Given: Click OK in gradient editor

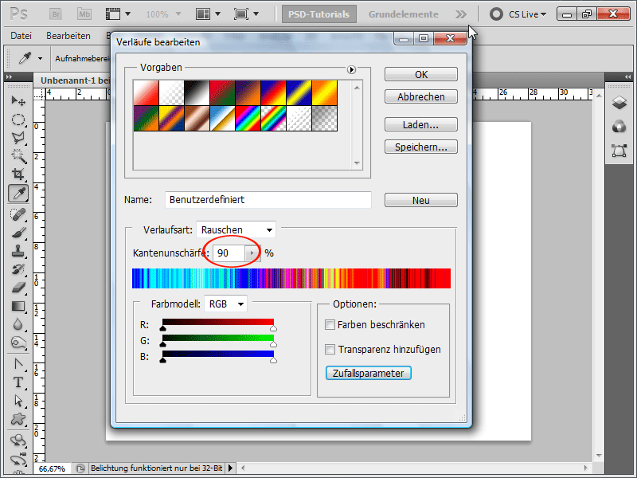Looking at the screenshot, I should click(x=421, y=74).
